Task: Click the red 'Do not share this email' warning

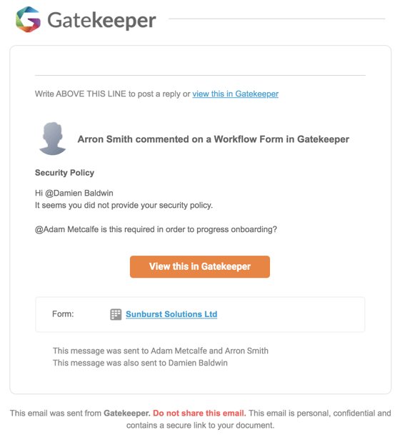Action: point(199,413)
